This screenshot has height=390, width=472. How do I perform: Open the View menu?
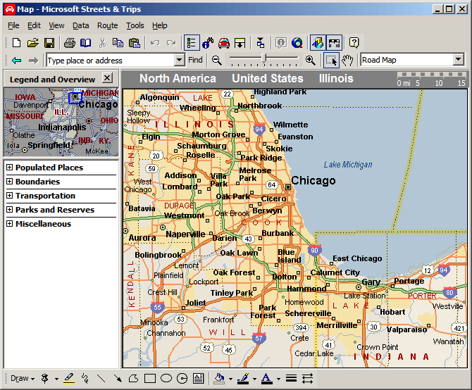(56, 26)
